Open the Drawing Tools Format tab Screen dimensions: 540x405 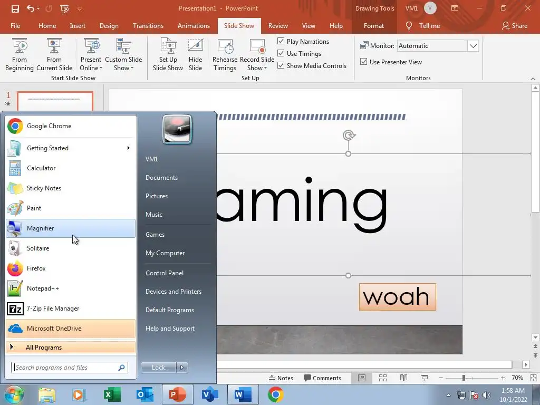374,25
